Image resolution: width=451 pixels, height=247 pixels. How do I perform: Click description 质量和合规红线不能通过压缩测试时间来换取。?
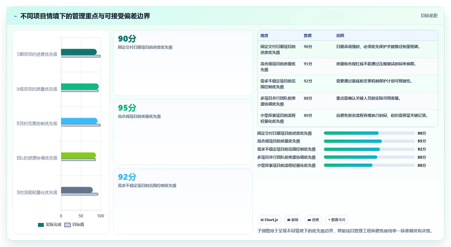coord(376,64)
